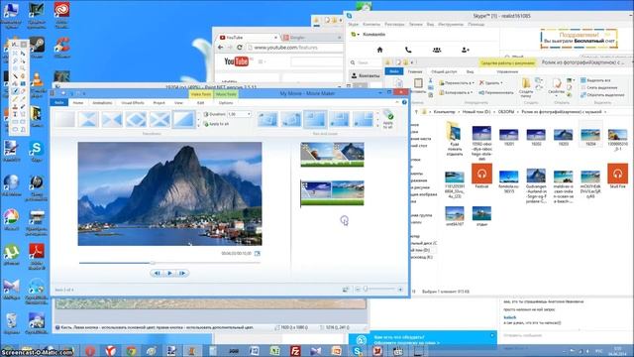The width and height of the screenshot is (634, 357).
Task: Open Skype call phones dialer
Action: [x=408, y=50]
